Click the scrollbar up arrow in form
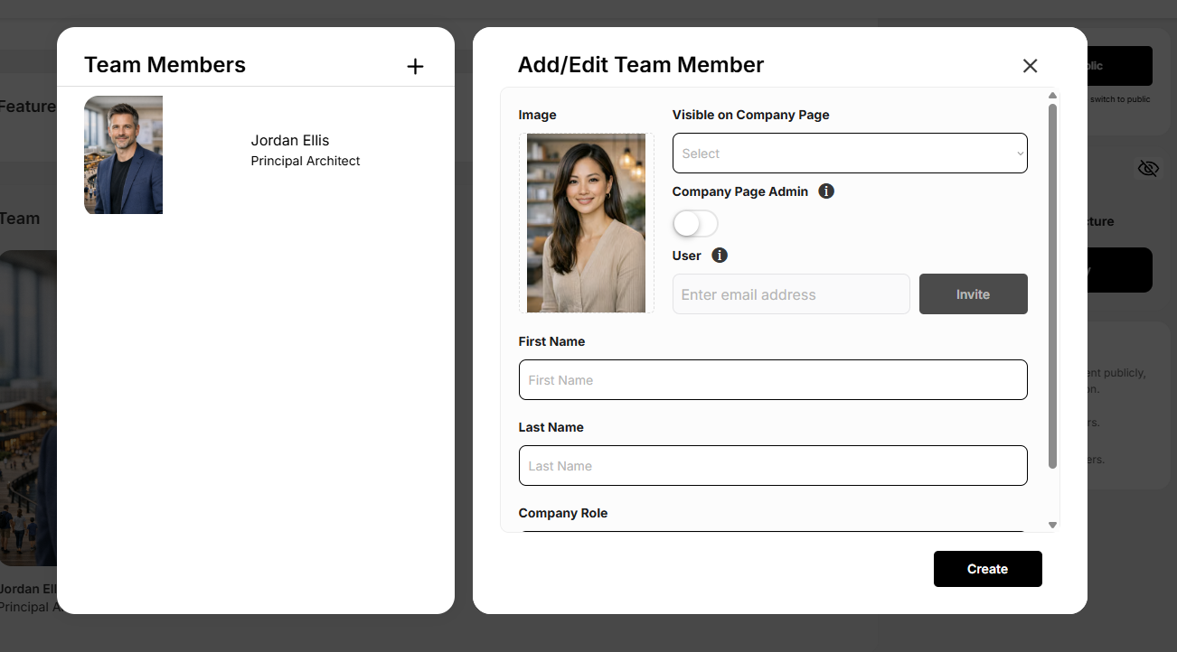 (x=1052, y=96)
